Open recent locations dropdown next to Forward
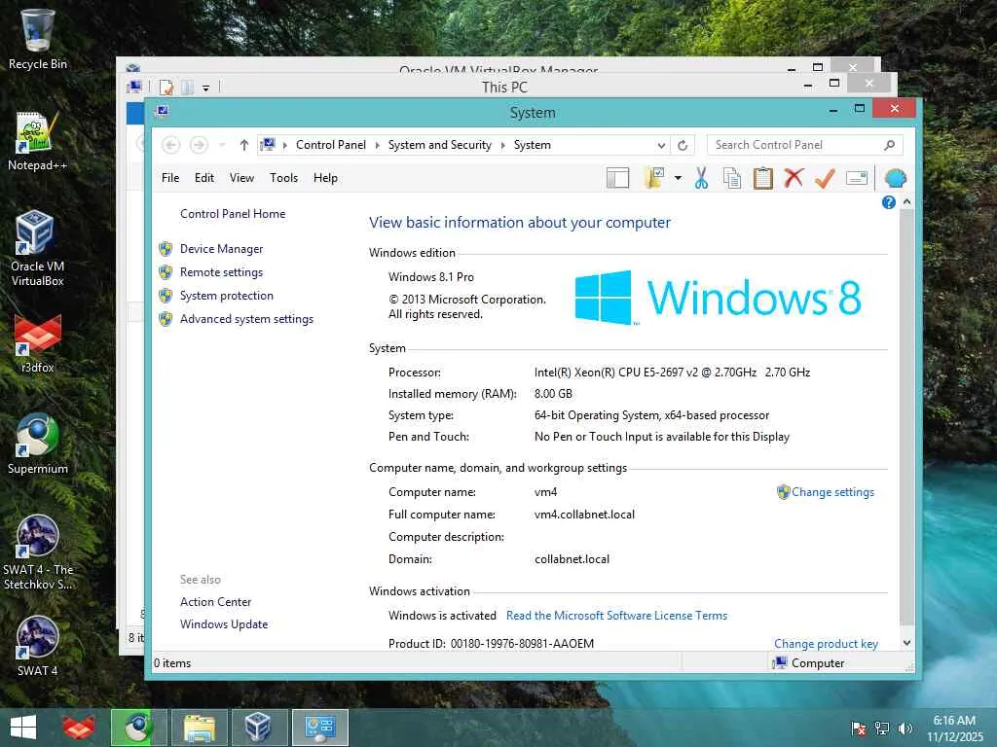 (x=222, y=145)
